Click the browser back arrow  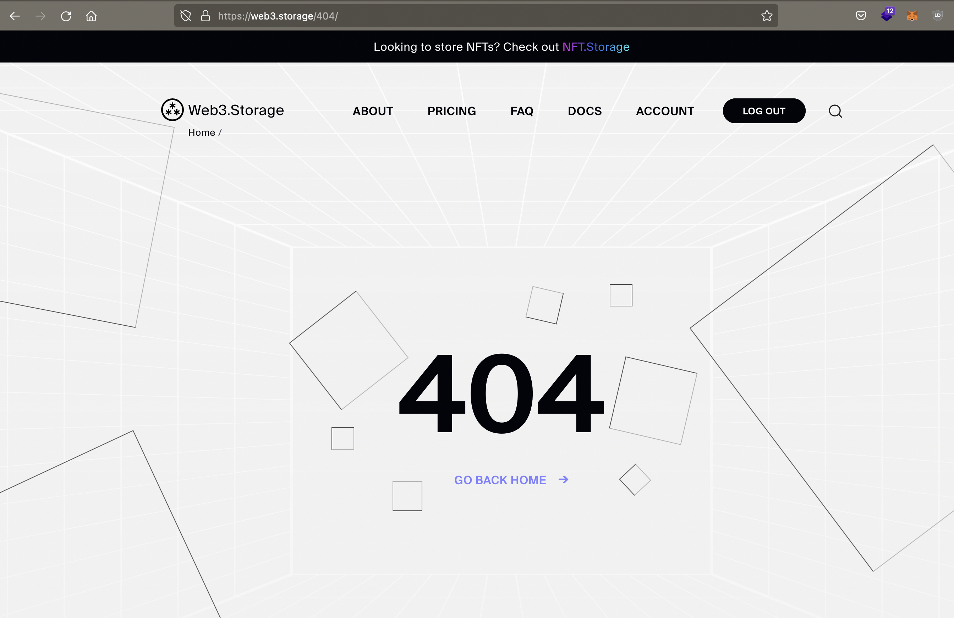(15, 16)
